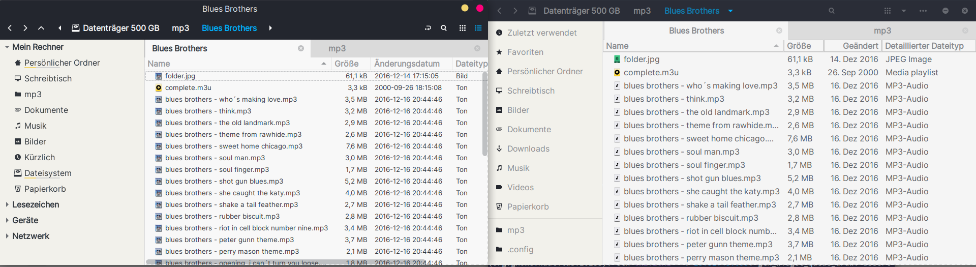Open view options dropdown arrow in right window
The height and width of the screenshot is (267, 976).
point(904,11)
